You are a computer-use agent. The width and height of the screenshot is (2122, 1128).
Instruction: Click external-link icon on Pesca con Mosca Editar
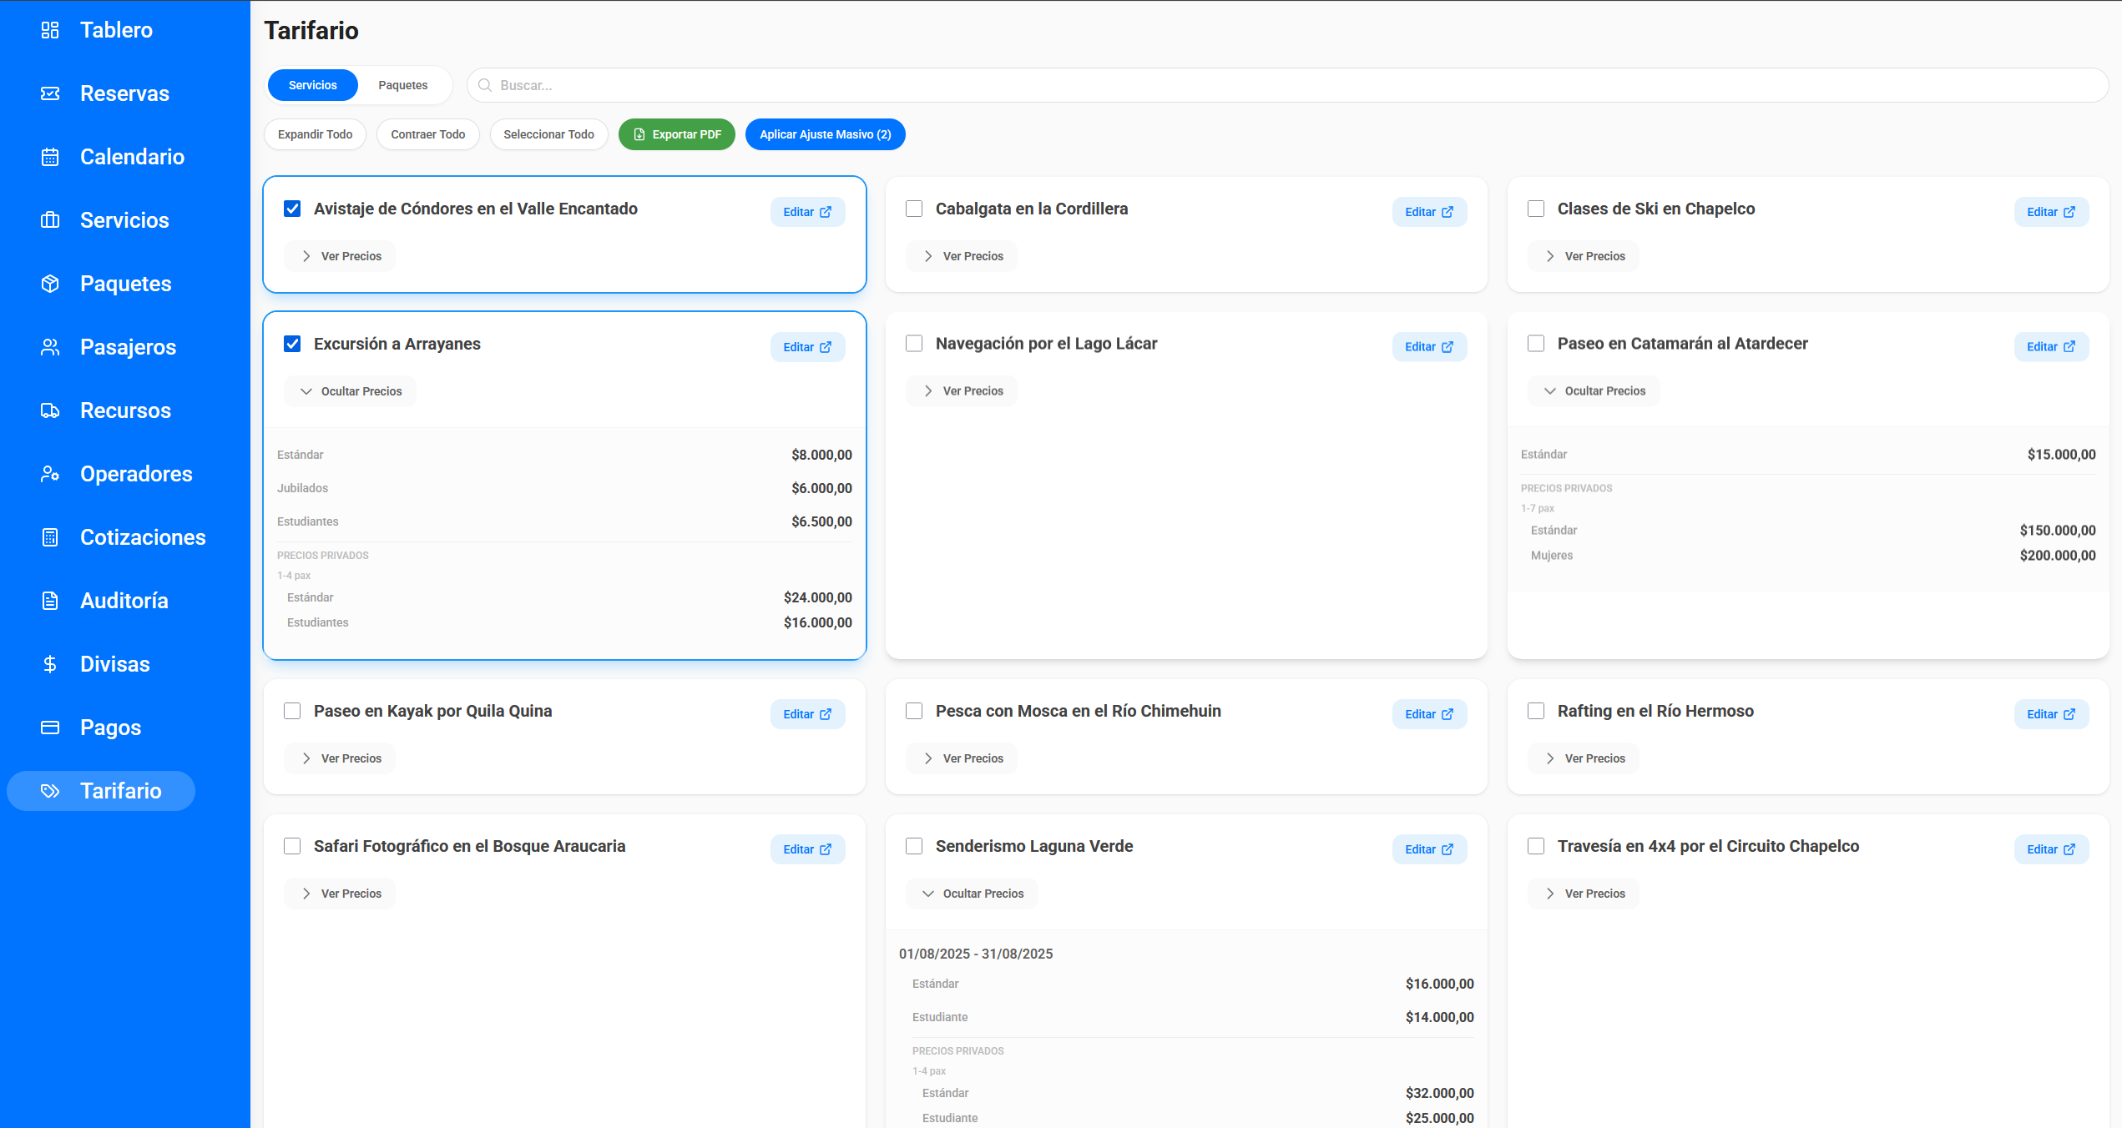(1448, 714)
